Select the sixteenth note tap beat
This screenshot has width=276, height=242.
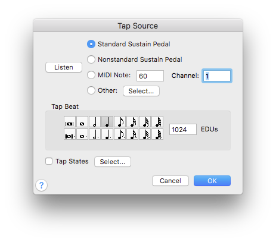[x=132, y=122]
